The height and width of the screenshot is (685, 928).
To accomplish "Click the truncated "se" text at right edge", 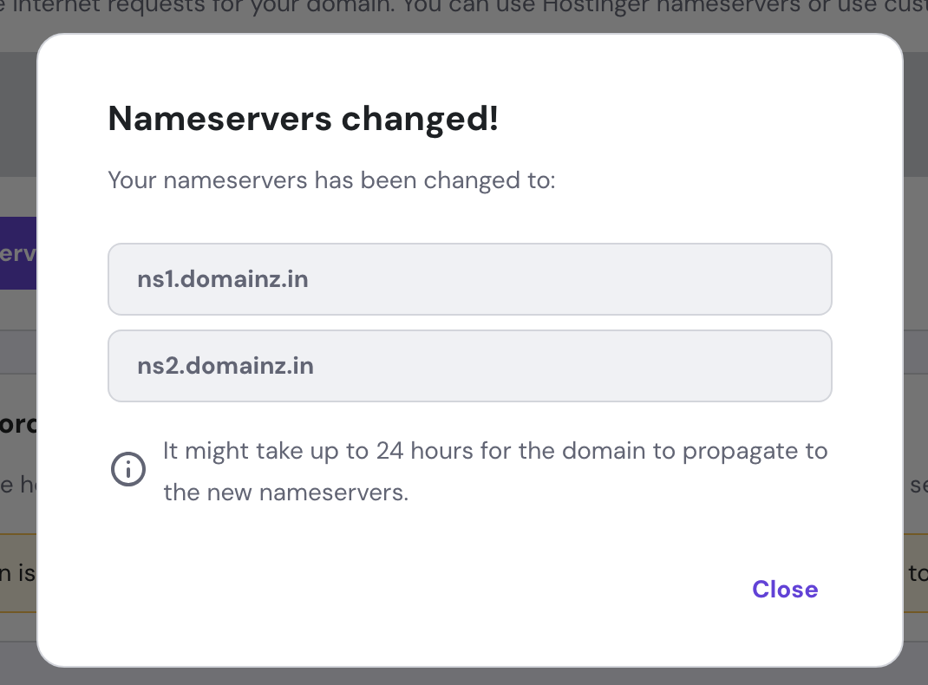I will [918, 485].
